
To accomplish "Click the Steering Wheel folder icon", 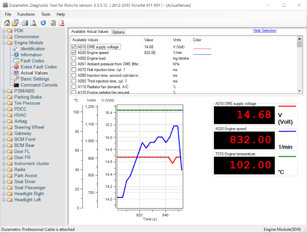I will click(10, 127).
